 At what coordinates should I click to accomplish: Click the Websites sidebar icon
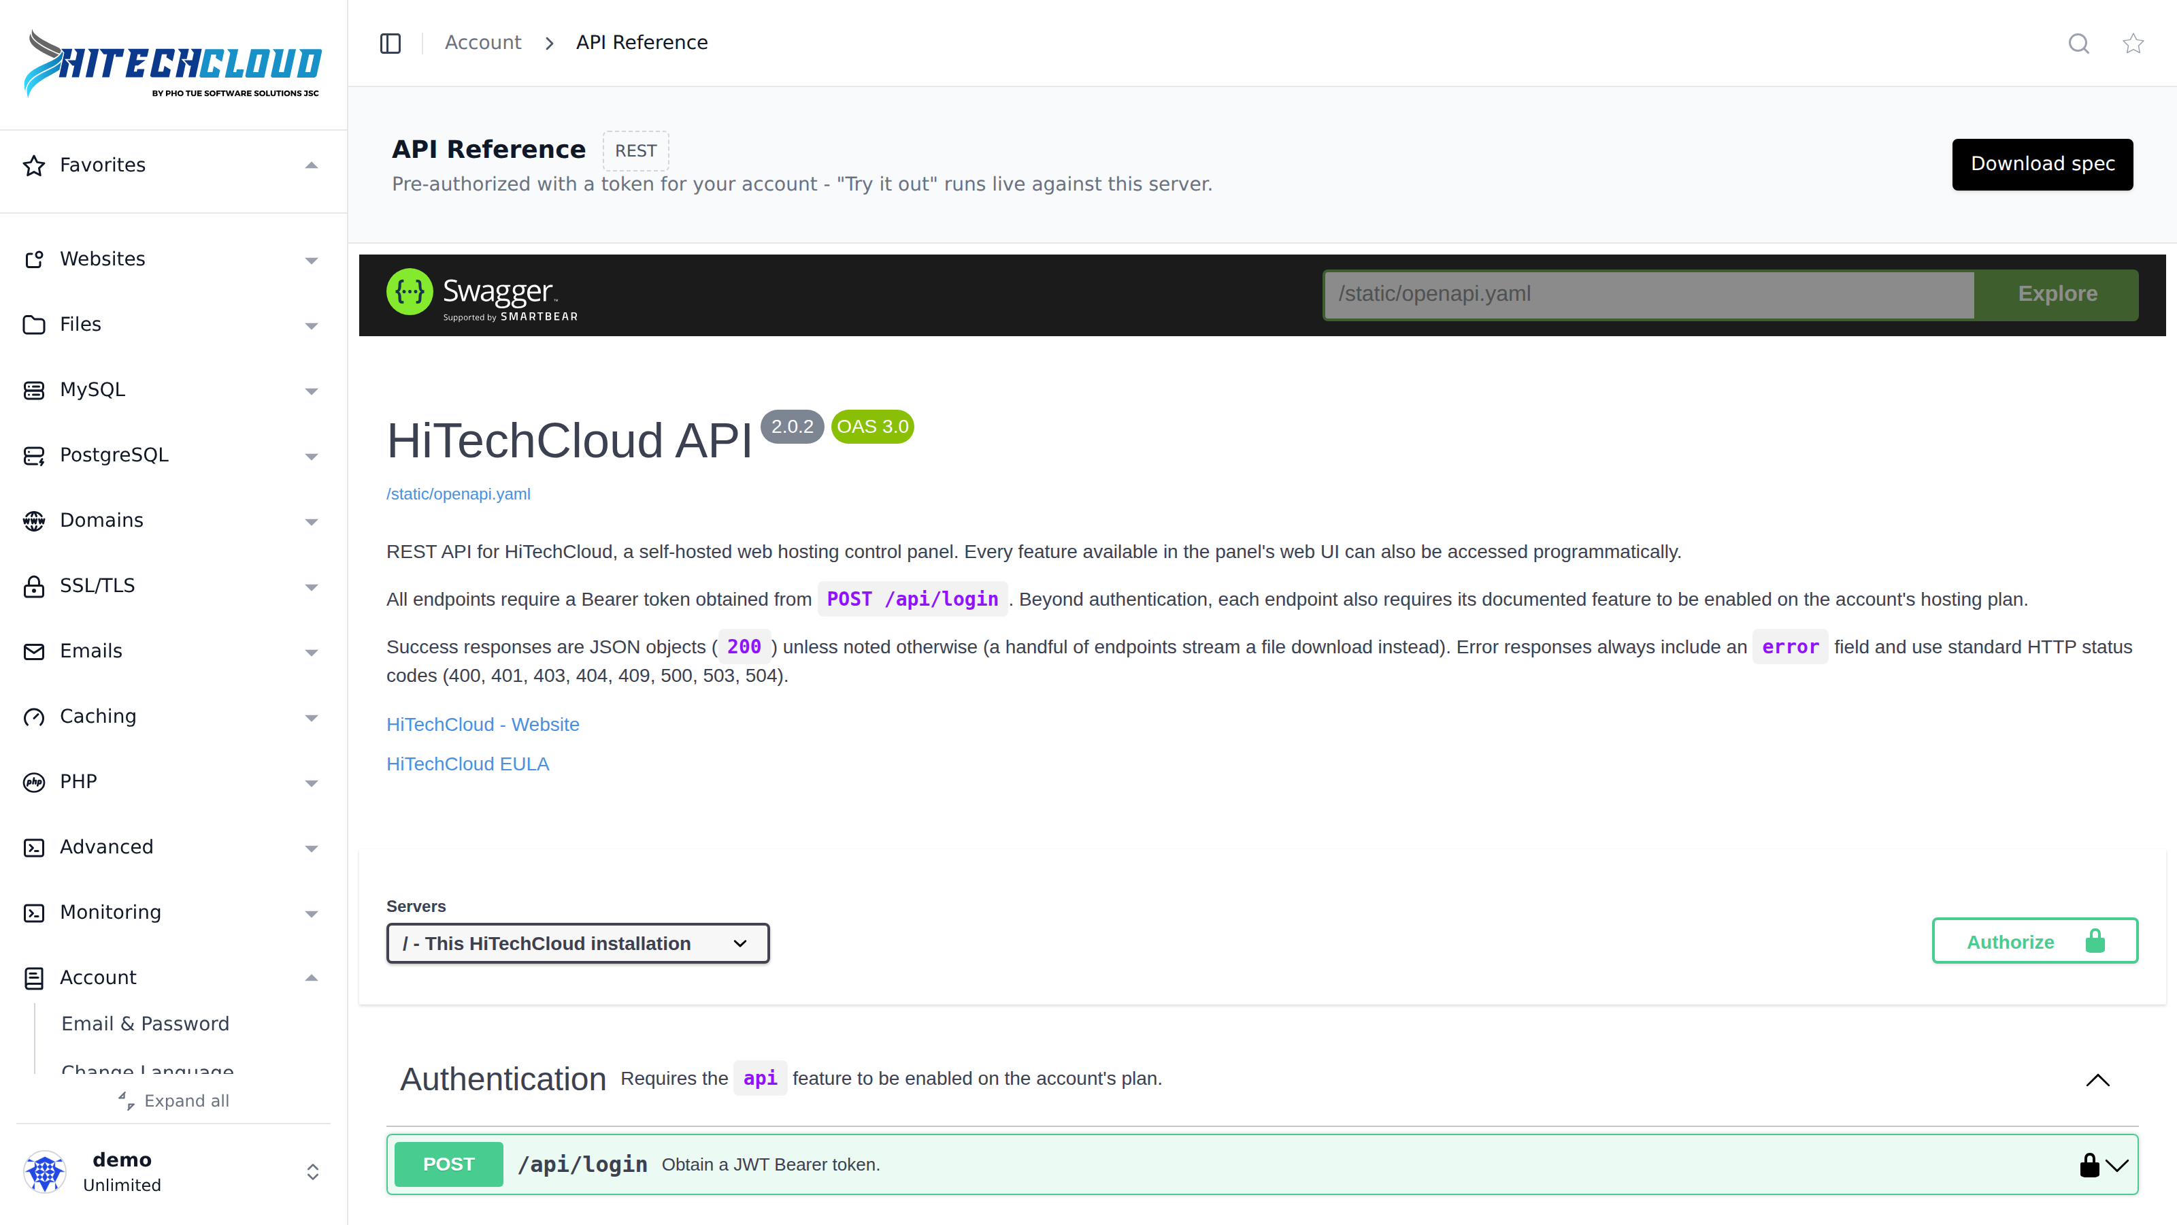click(x=34, y=259)
